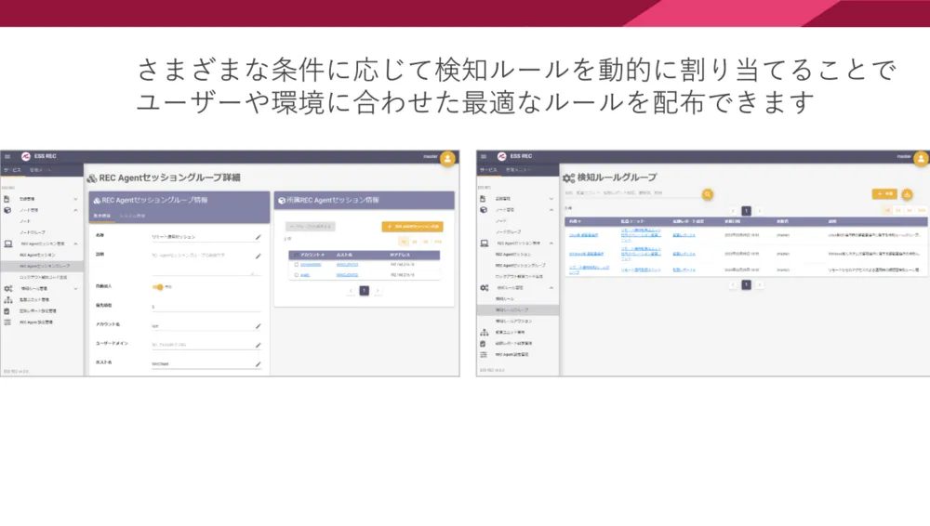The width and height of the screenshot is (930, 526).
Task: Click document records icon in 検知ルールグループ sidebar
Action: click(483, 199)
